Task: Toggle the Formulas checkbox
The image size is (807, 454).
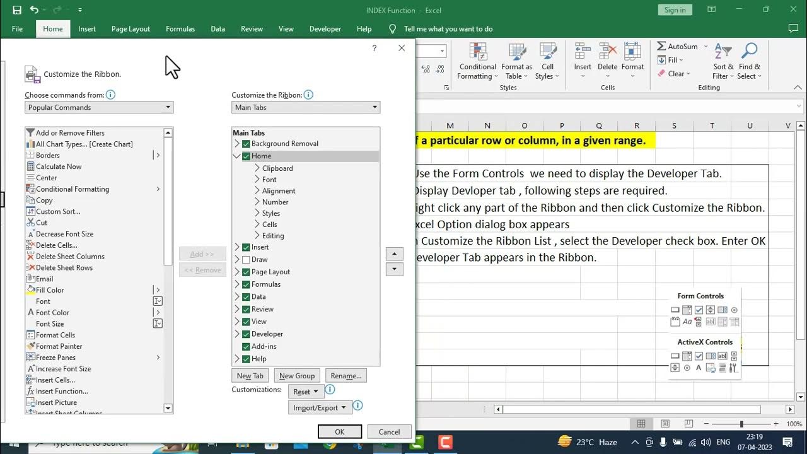Action: [x=246, y=284]
